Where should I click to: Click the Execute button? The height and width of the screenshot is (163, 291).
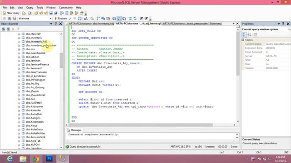coord(60,19)
